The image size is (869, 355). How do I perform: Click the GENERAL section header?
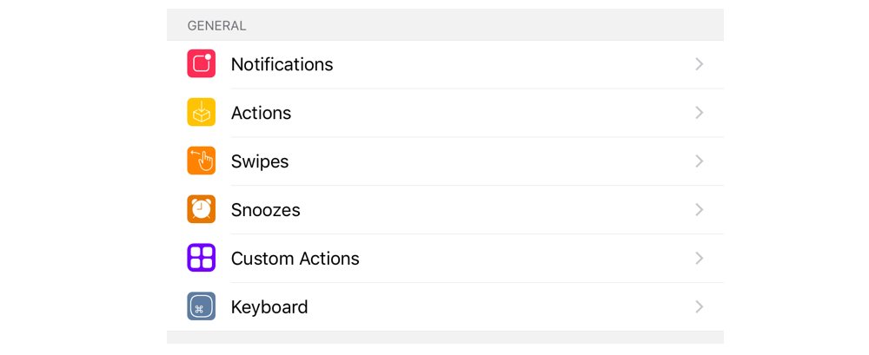(216, 25)
